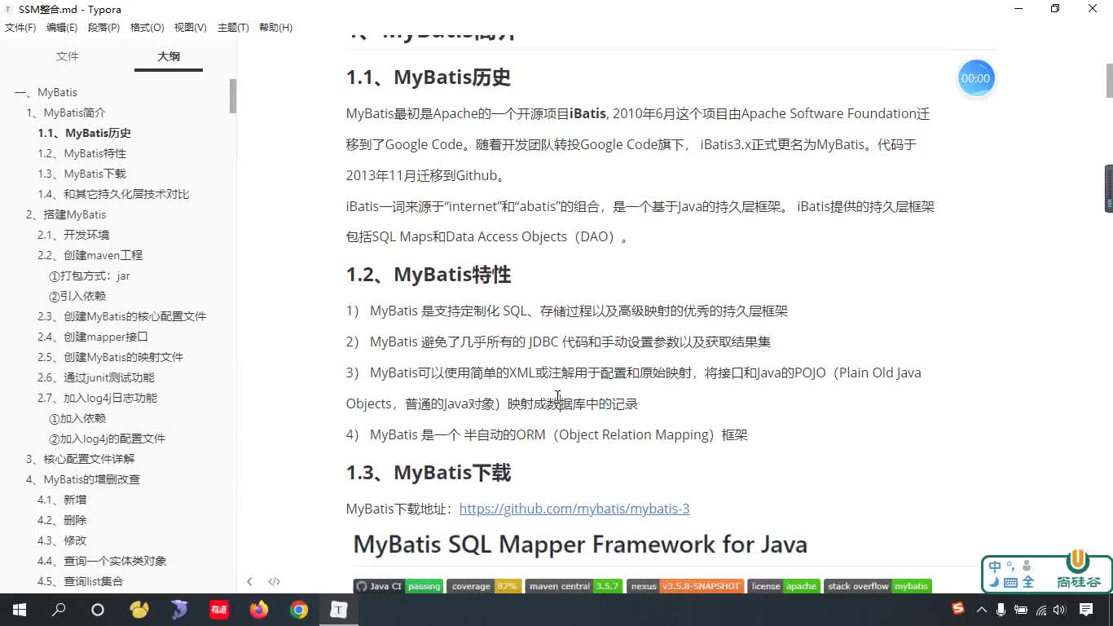Open taskbar search magnifier
This screenshot has height=626, width=1113.
point(59,610)
